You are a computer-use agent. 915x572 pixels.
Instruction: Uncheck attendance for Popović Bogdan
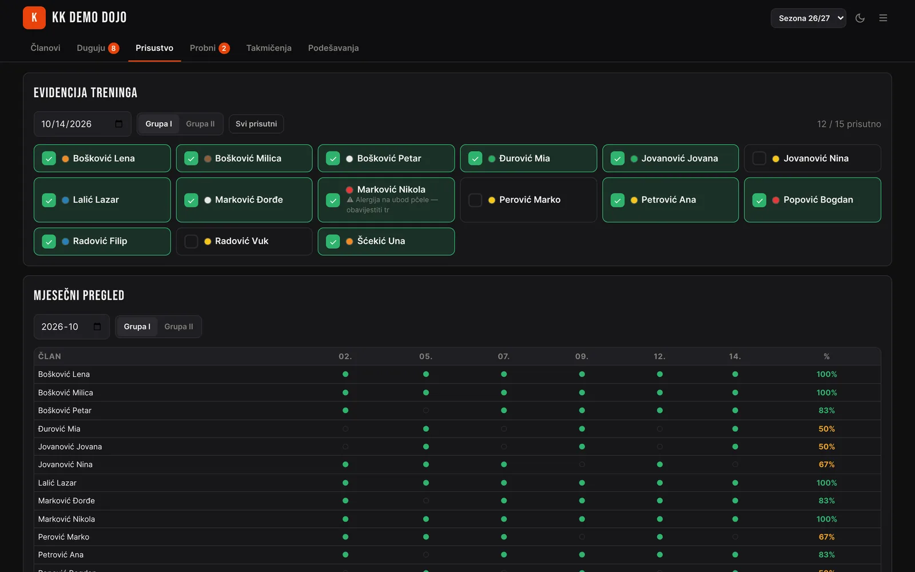pos(759,200)
